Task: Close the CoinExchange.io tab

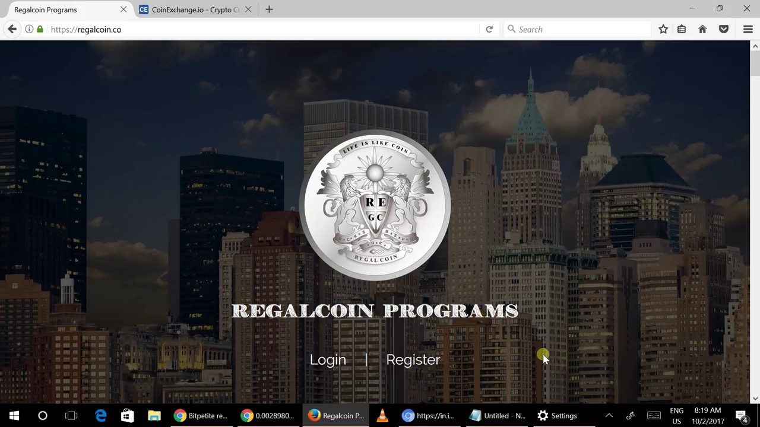Action: pyautogui.click(x=248, y=9)
